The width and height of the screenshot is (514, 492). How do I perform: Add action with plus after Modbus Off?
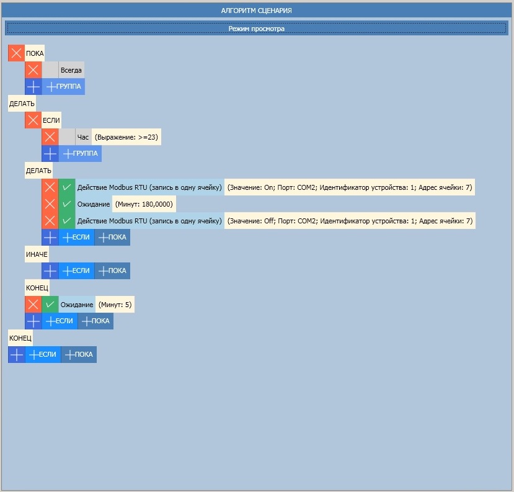point(50,237)
